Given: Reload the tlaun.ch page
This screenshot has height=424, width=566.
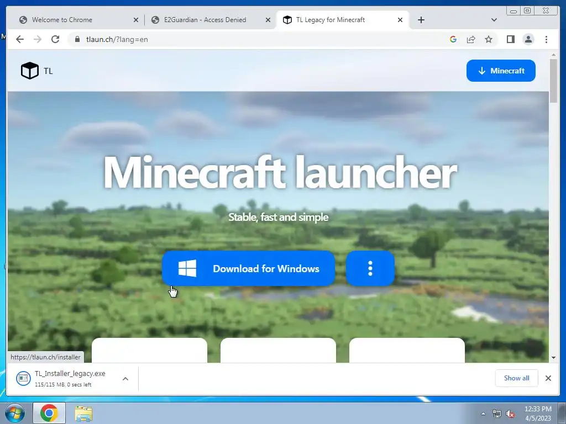Looking at the screenshot, I should pos(55,39).
